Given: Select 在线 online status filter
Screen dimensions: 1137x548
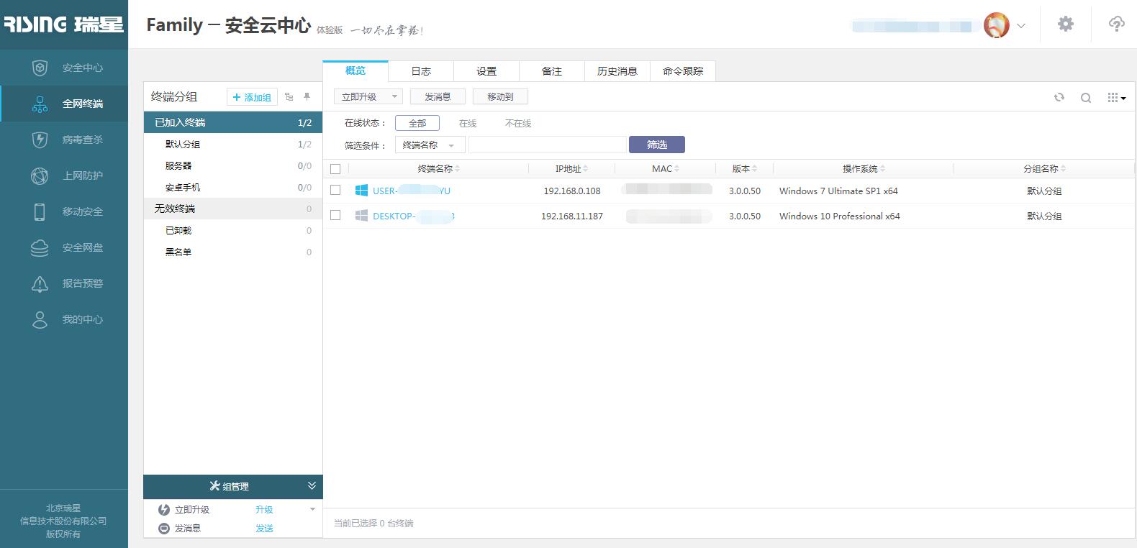Looking at the screenshot, I should (468, 123).
